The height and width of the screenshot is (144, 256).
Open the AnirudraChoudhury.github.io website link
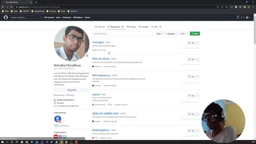[x=68, y=106]
